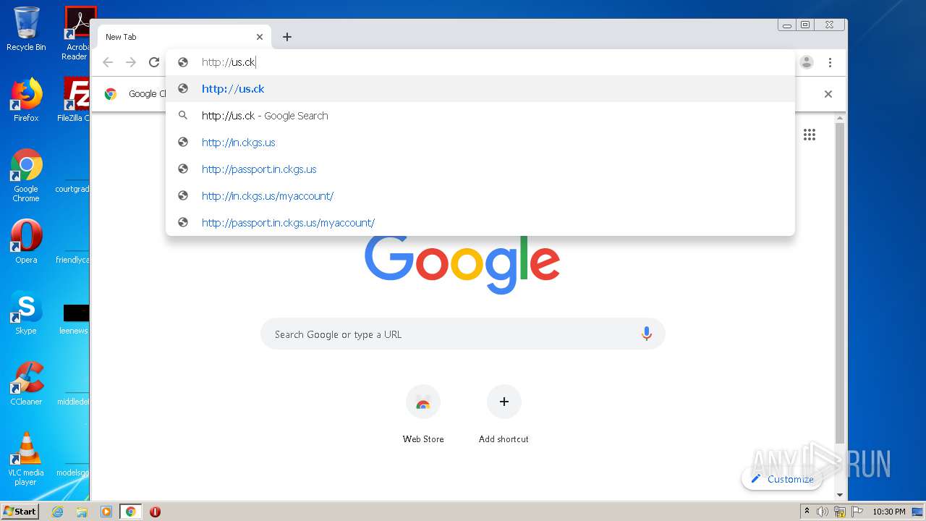Click the 10:30 PM taskbar clock
926x521 pixels.
coord(889,512)
